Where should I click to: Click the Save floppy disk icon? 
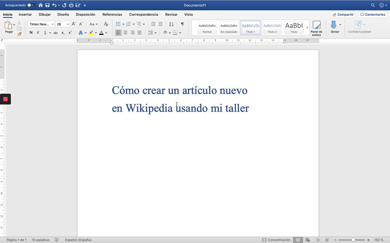(47, 5)
